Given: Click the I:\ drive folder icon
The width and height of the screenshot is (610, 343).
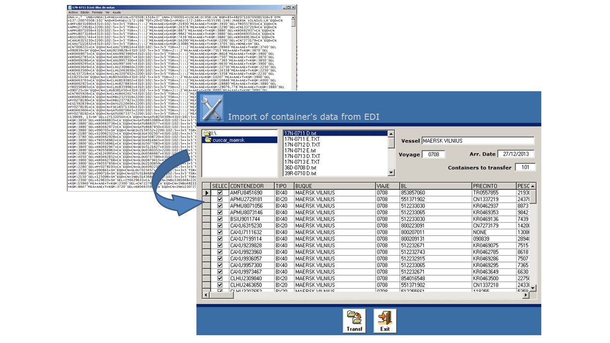Looking at the screenshot, I should (x=207, y=133).
